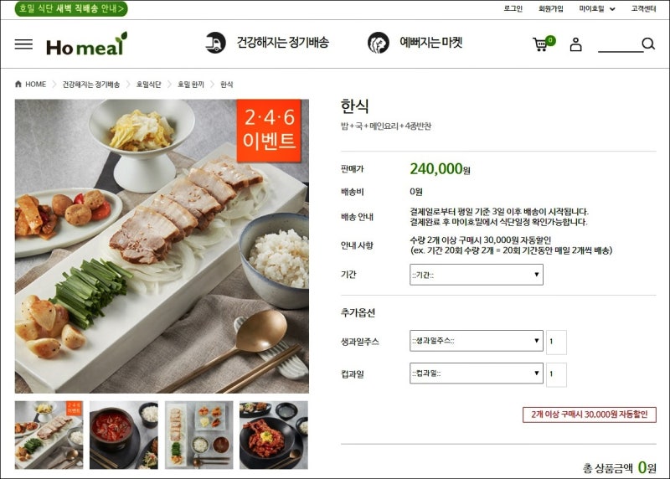
Task: Click the search magnifier icon
Action: [648, 44]
